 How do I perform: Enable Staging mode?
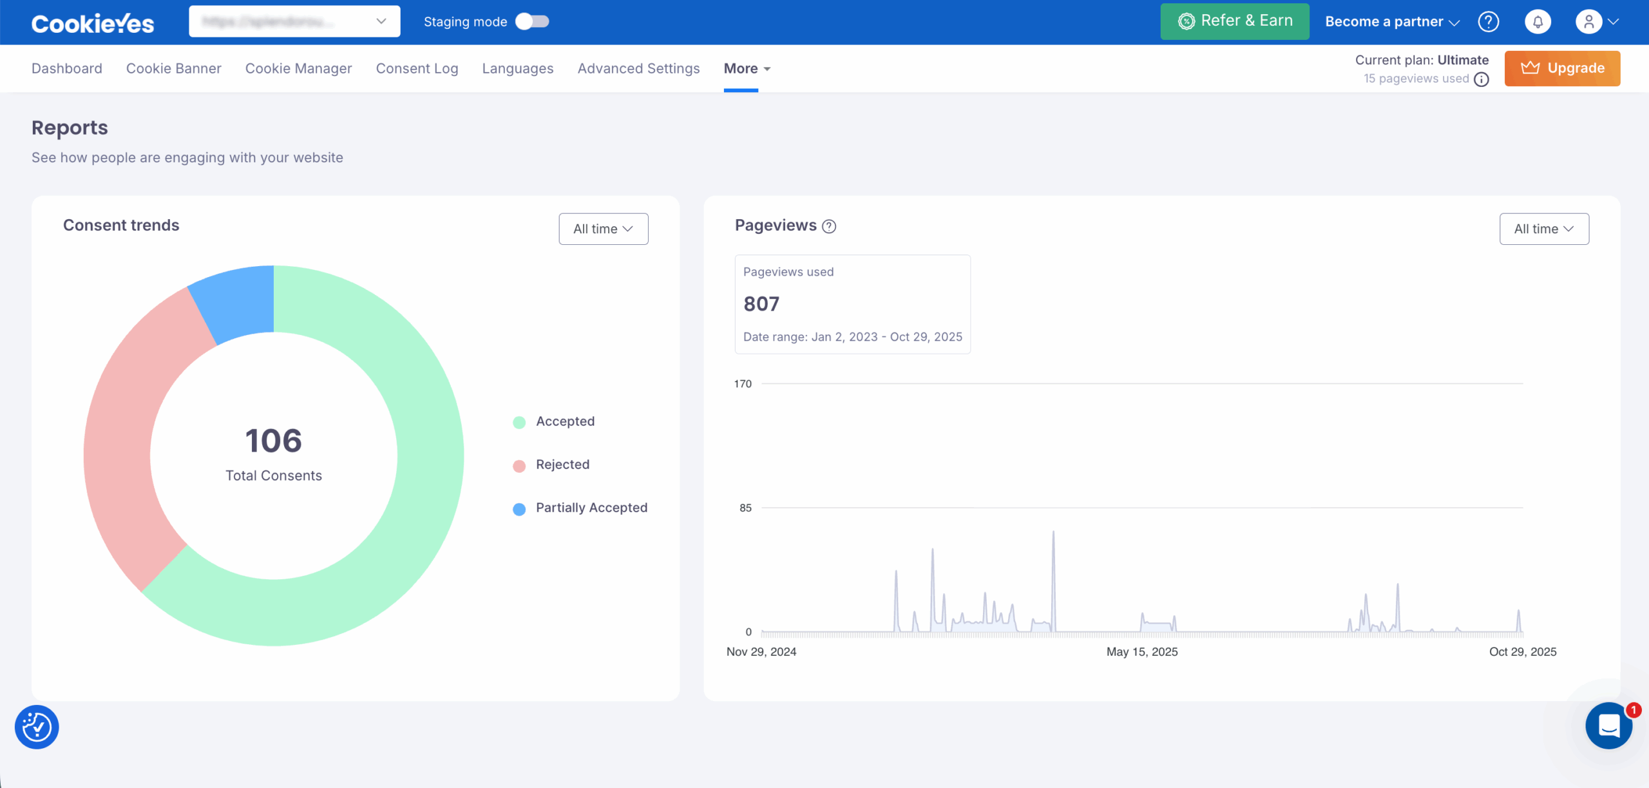click(531, 21)
